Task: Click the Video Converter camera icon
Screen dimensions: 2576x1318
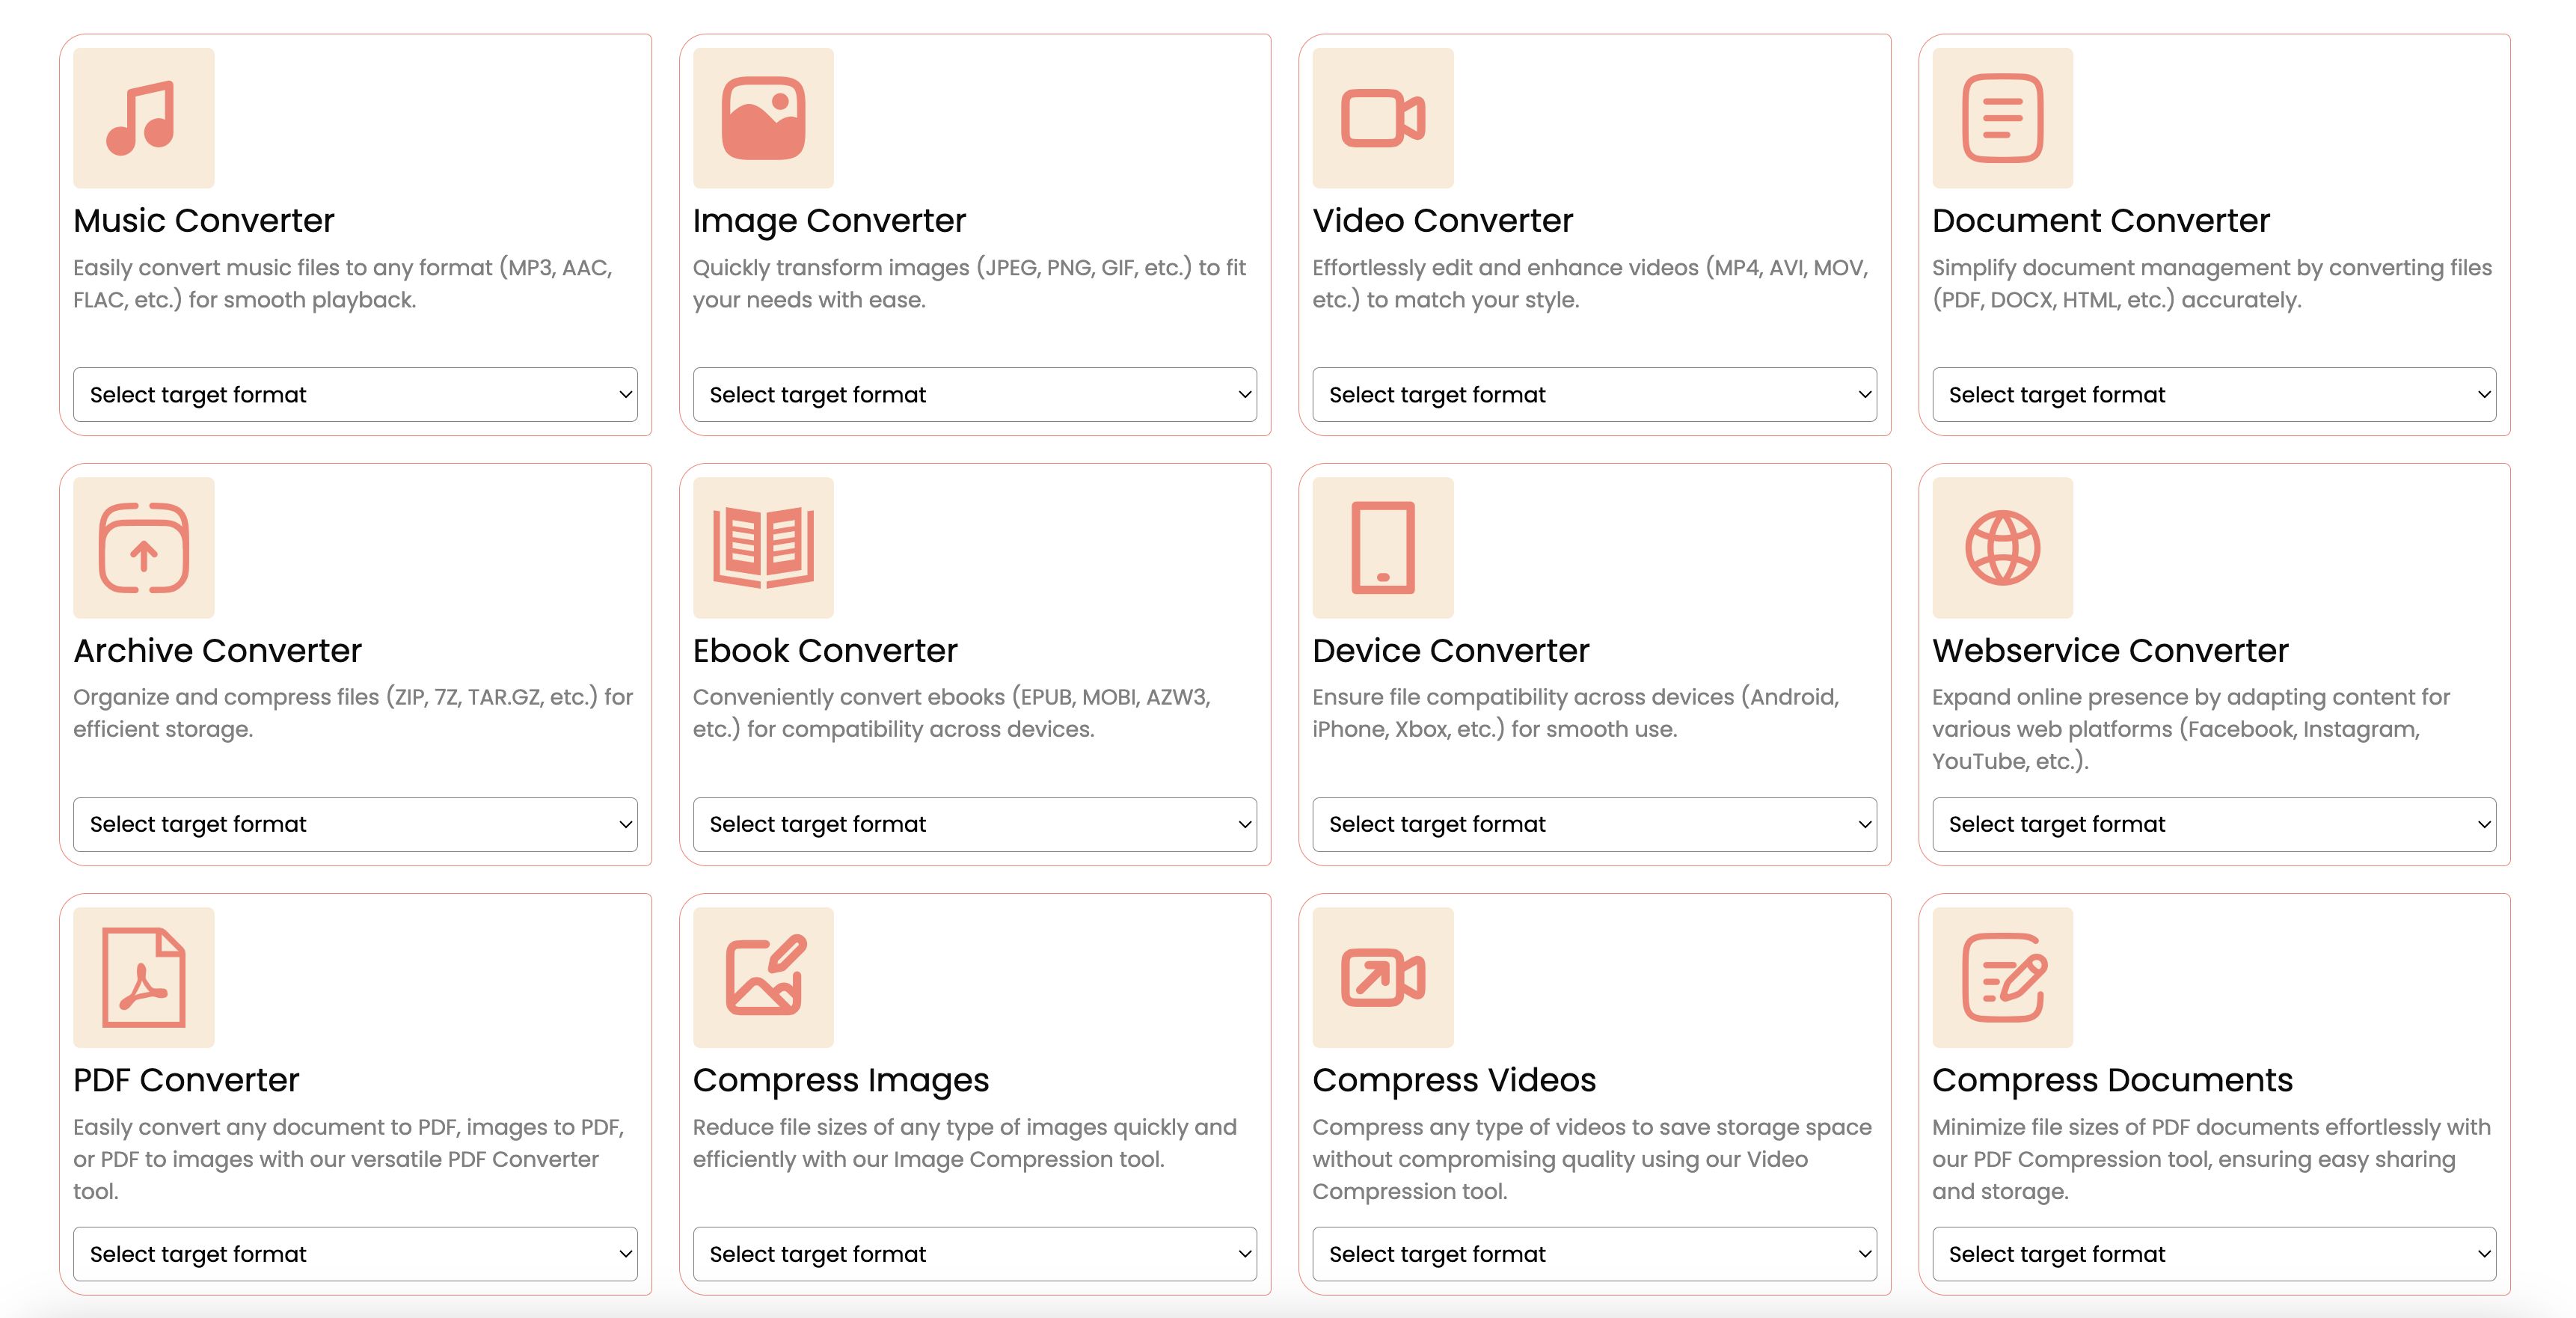Action: [x=1383, y=118]
